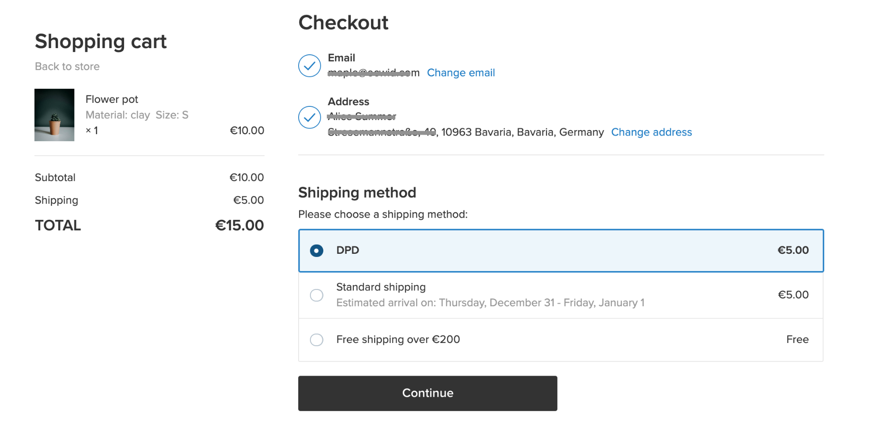The width and height of the screenshot is (883, 433).
Task: Click the Free shipping over €200 label
Action: tap(398, 339)
